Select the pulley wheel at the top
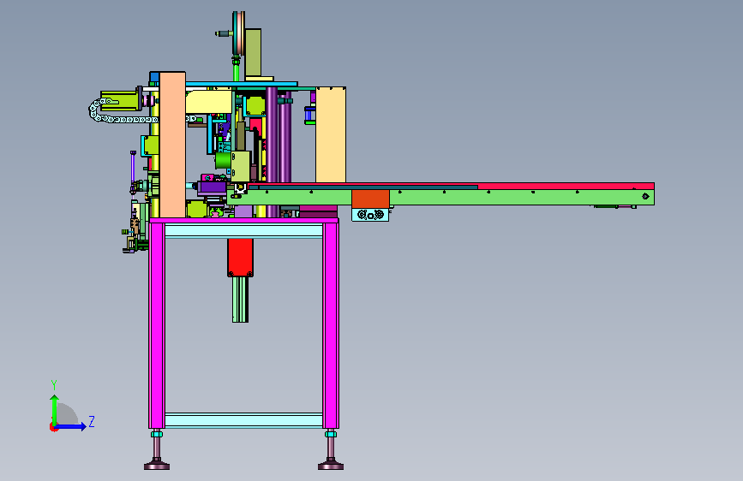The height and width of the screenshot is (481, 743). click(238, 33)
